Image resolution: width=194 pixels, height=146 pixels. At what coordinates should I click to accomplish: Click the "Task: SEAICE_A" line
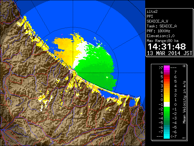[162, 26]
